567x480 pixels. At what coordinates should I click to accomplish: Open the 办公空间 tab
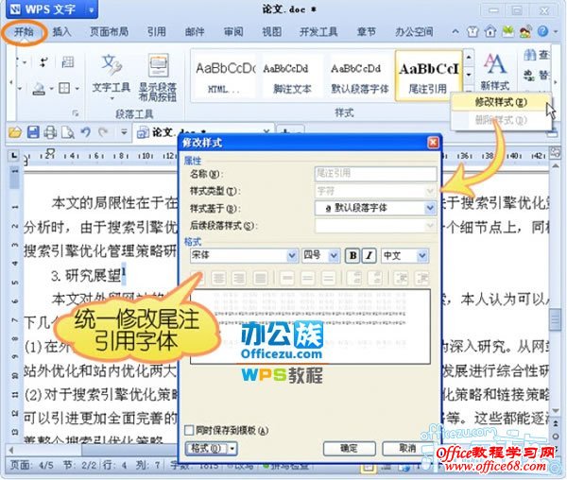pos(414,32)
